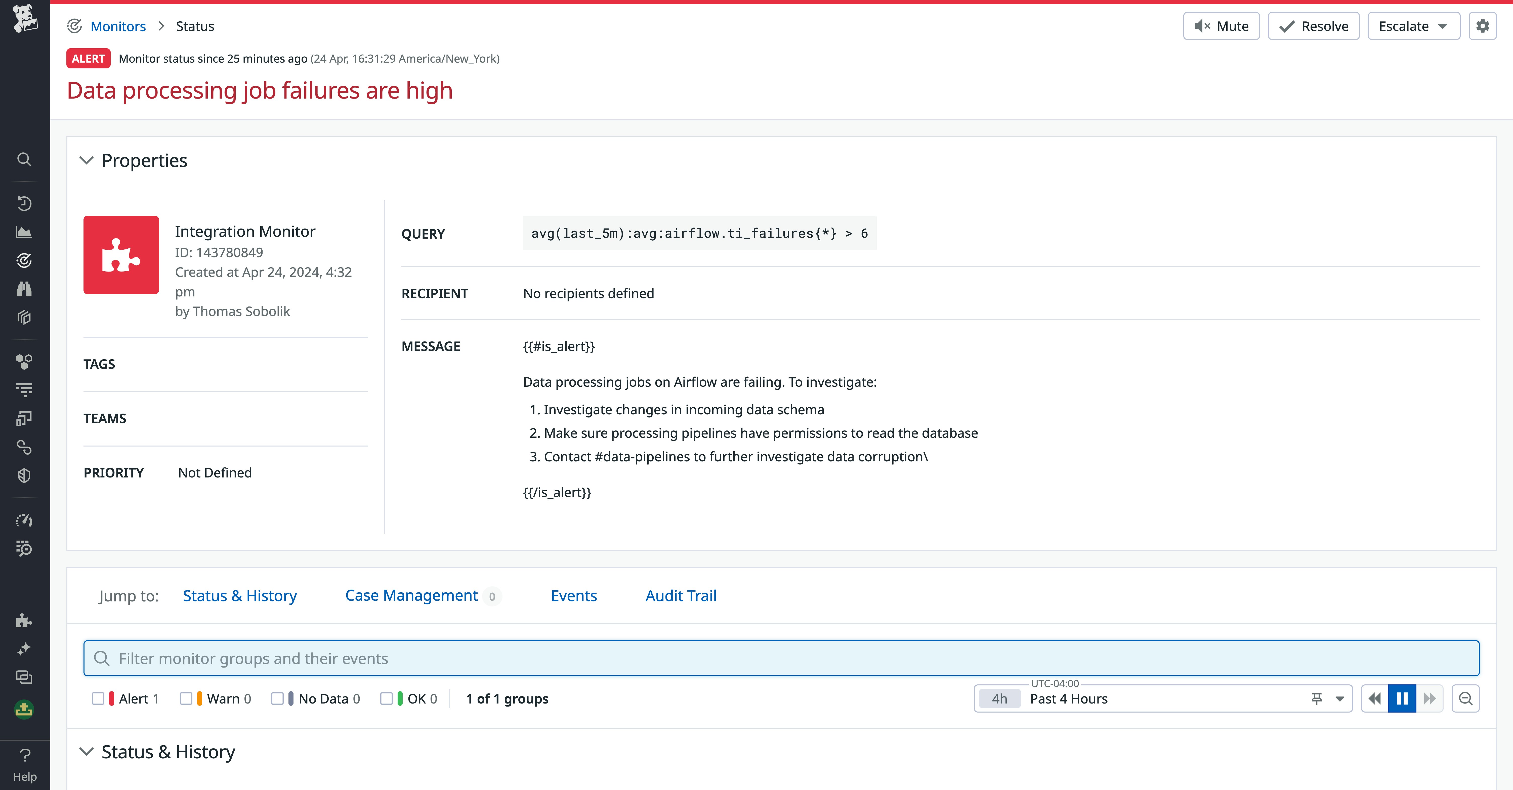Open Integrations via the puzzle piece icon
Screen dimensions: 1513x790
(x=24, y=621)
